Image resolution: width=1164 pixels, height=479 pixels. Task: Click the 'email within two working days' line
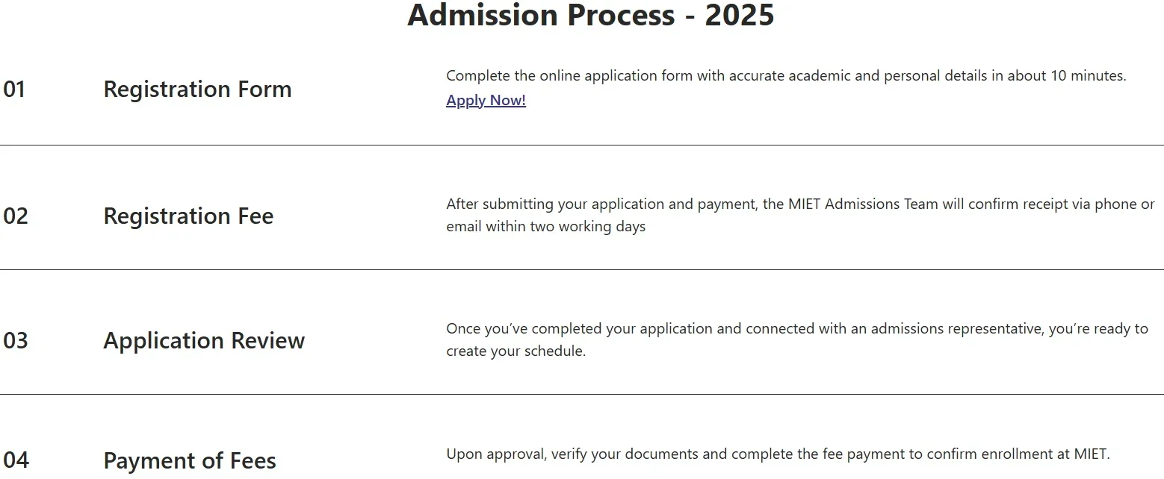545,226
